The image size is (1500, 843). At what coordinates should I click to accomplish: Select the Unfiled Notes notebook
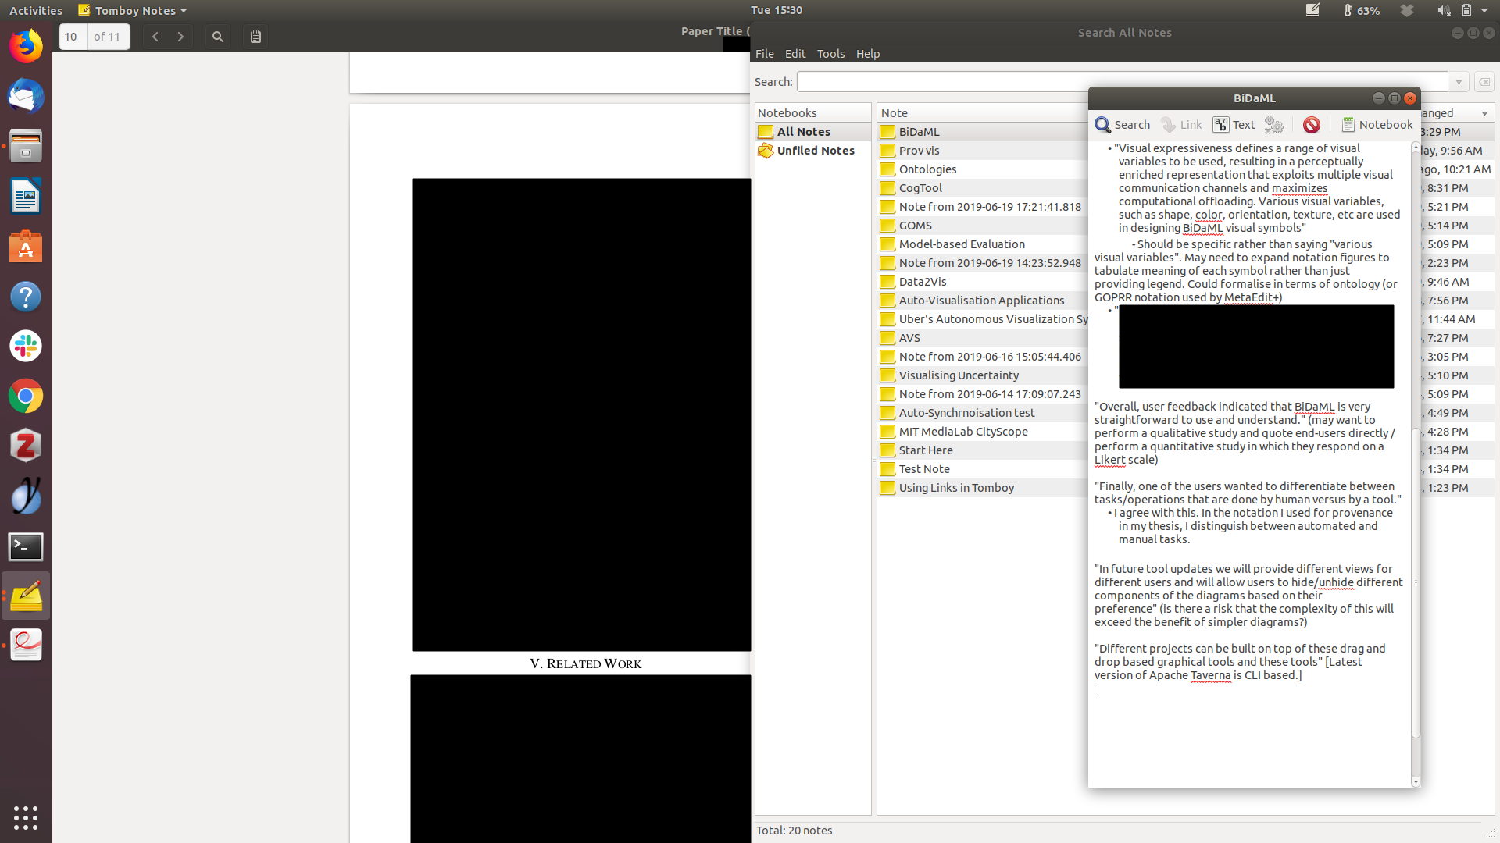tap(815, 151)
